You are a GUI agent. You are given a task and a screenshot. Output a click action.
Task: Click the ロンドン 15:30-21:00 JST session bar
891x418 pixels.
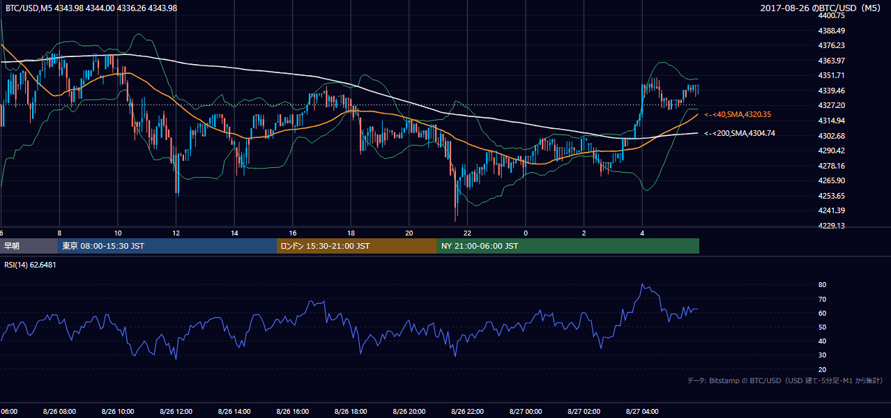click(x=357, y=246)
